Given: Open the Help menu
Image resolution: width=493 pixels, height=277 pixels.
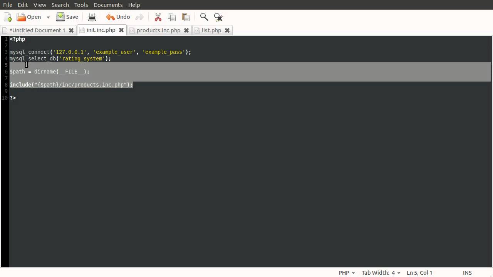Looking at the screenshot, I should point(134,5).
